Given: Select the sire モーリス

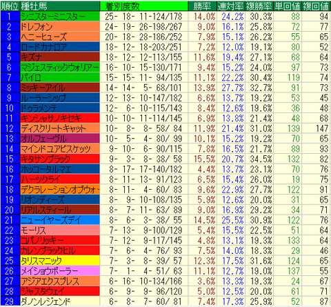Looking at the screenshot, I should (x=60, y=230).
